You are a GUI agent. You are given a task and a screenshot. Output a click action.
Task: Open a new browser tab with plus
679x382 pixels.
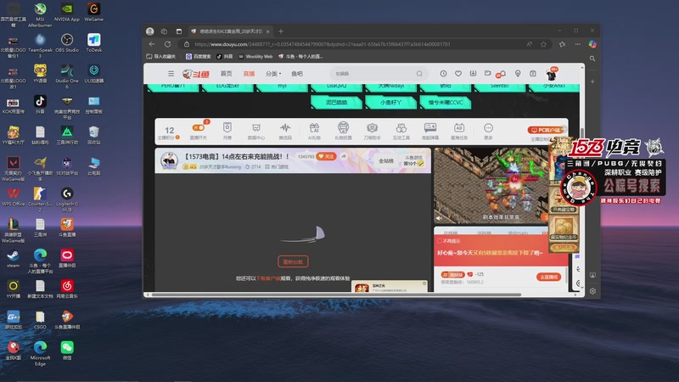pyautogui.click(x=281, y=31)
